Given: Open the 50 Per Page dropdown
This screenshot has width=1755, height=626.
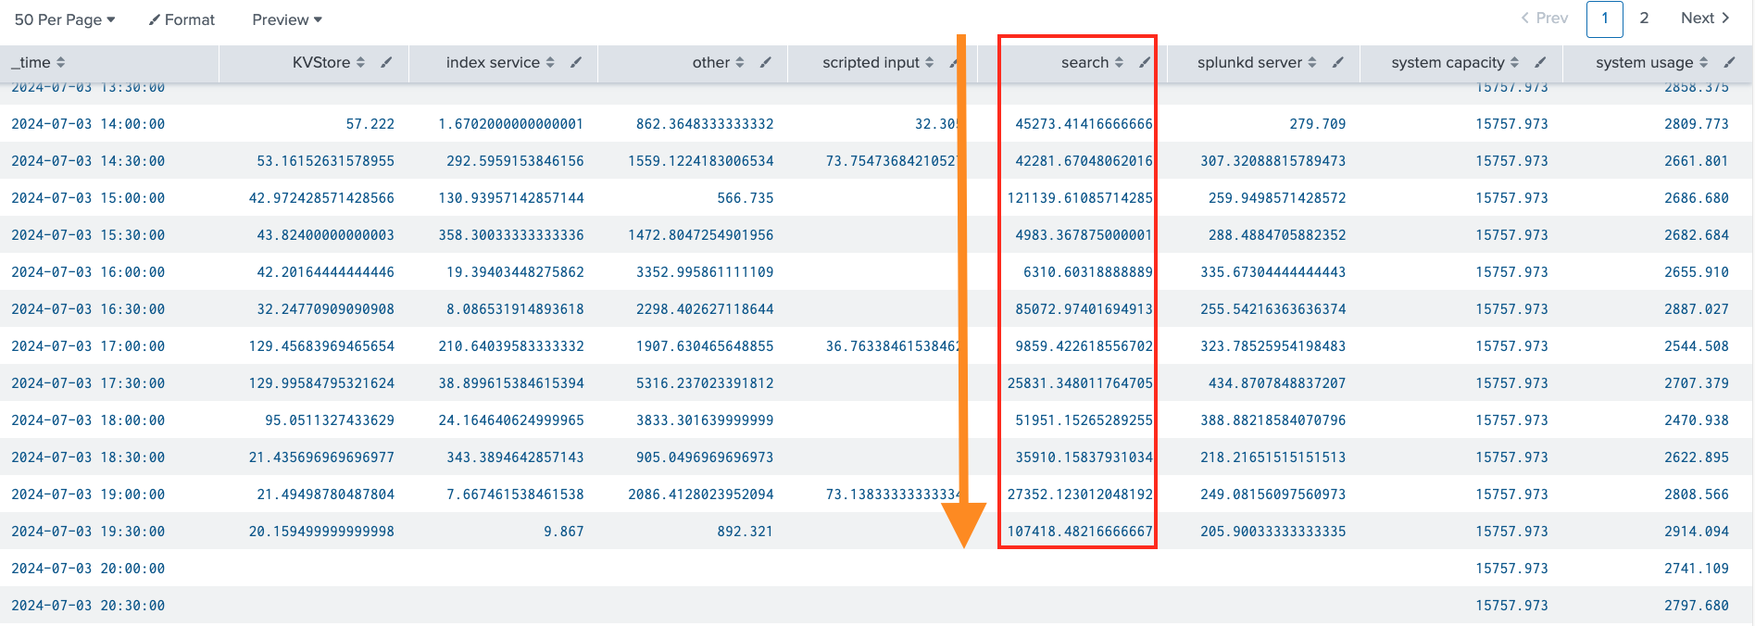Looking at the screenshot, I should click(65, 19).
